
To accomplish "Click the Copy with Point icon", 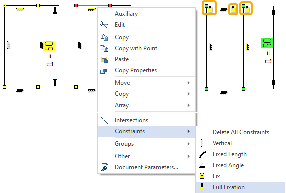I will click(104, 48).
